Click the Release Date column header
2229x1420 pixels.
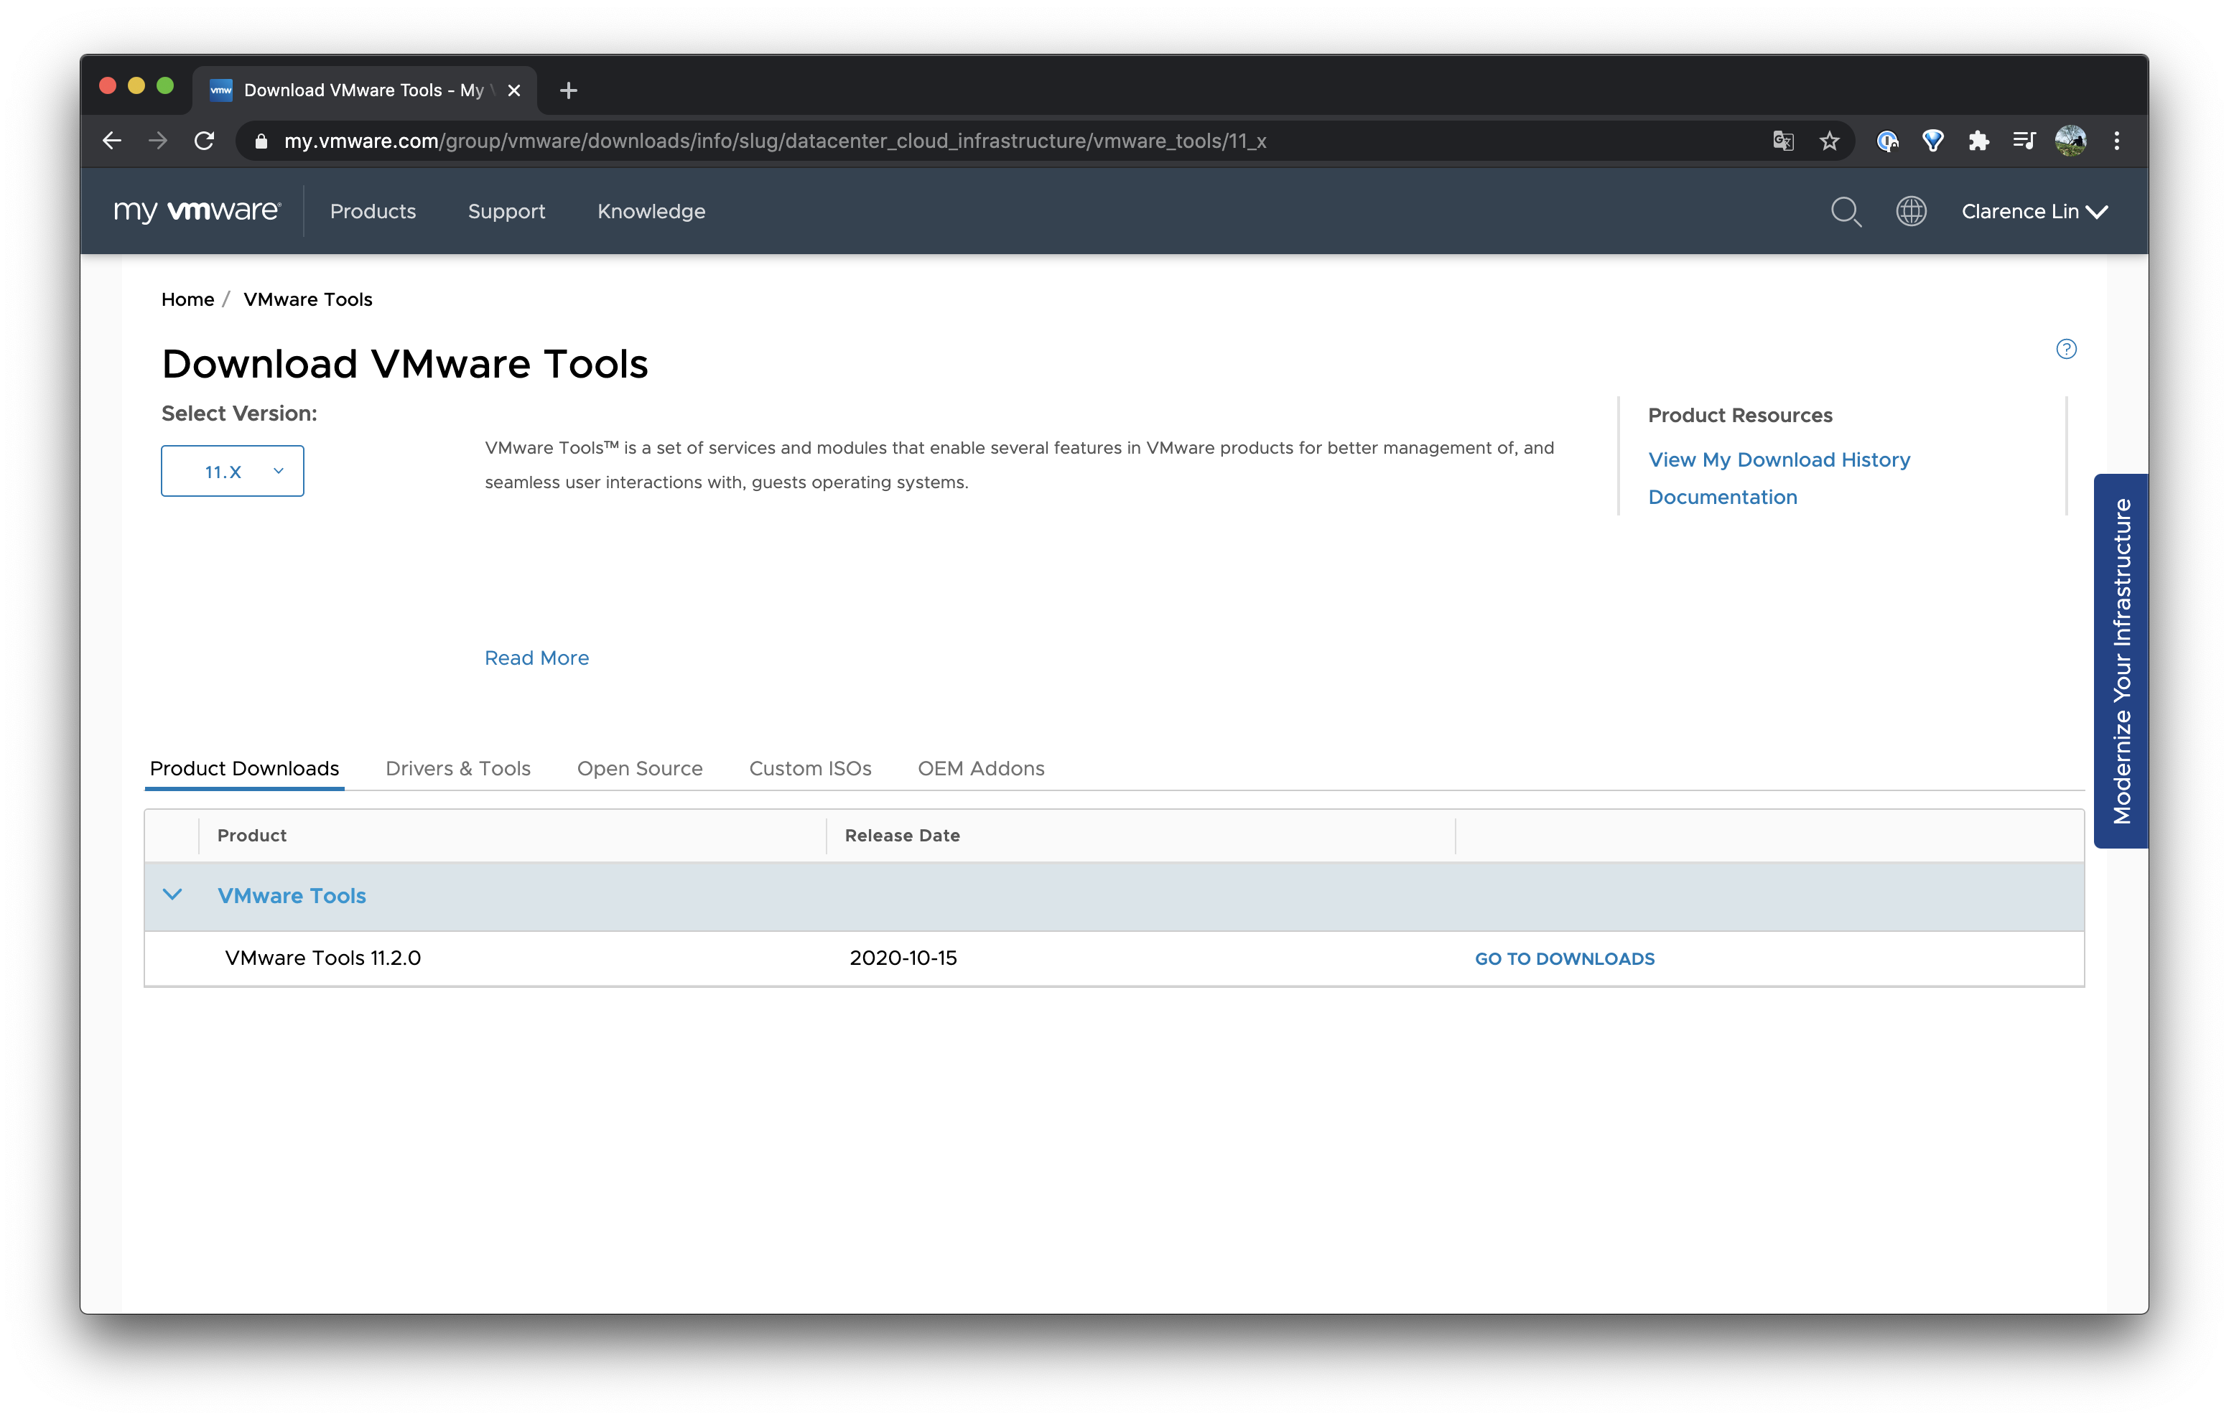tap(903, 835)
